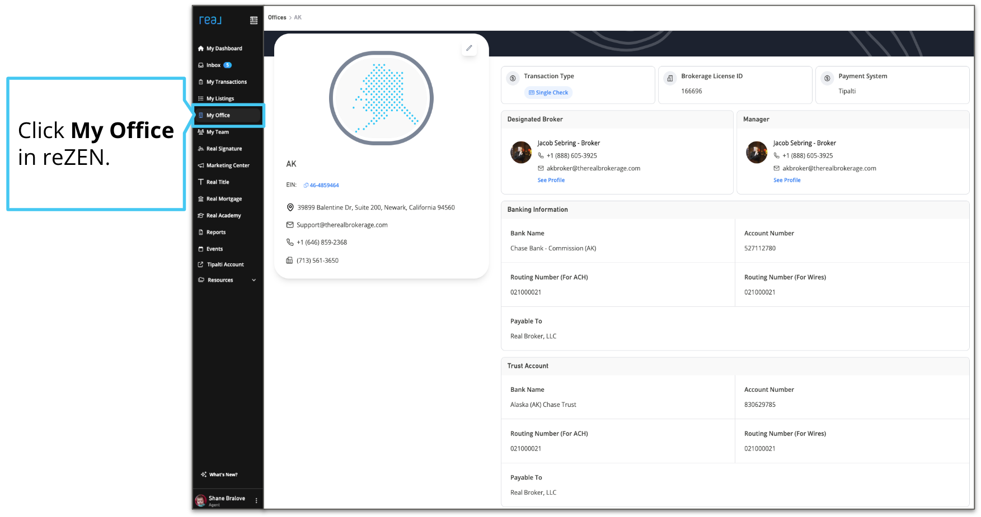Click the Trust Account section header
The width and height of the screenshot is (981, 517).
tap(735, 366)
